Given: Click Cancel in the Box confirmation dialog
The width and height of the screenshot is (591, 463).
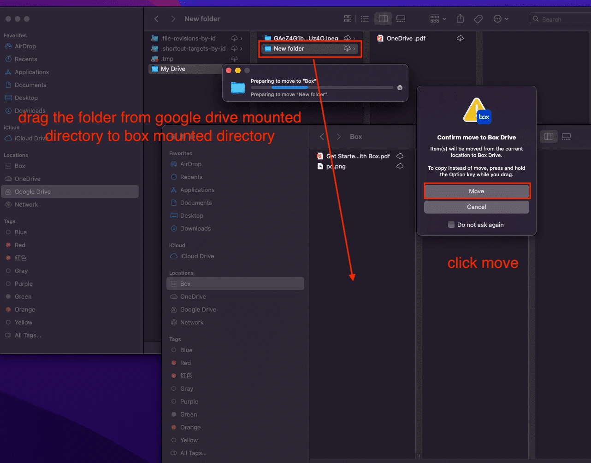Looking at the screenshot, I should pyautogui.click(x=477, y=207).
